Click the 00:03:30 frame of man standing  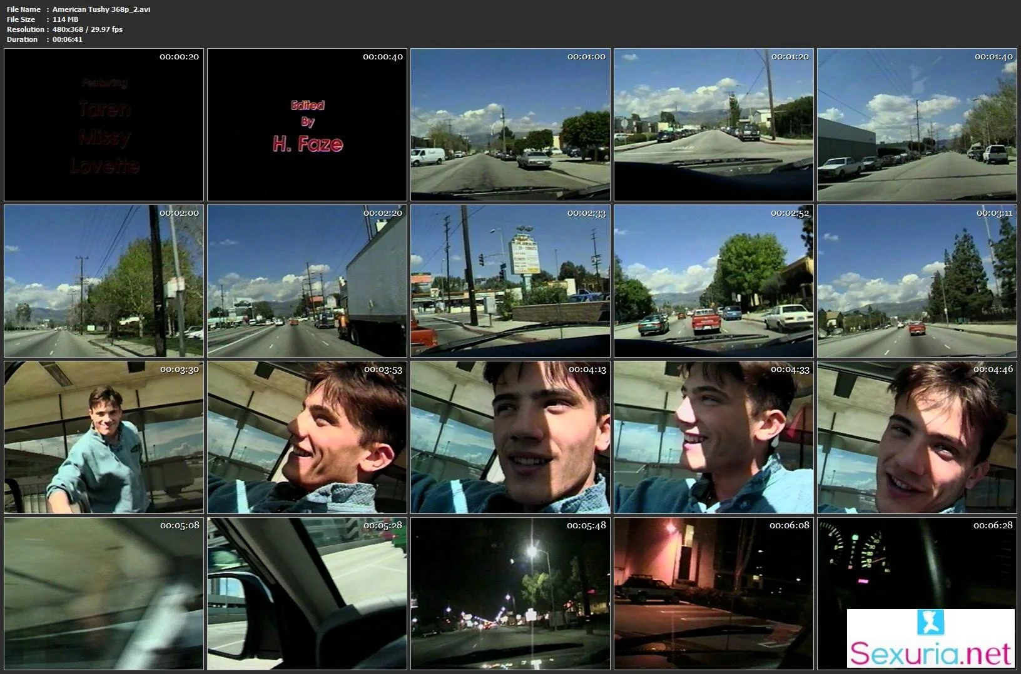click(104, 437)
